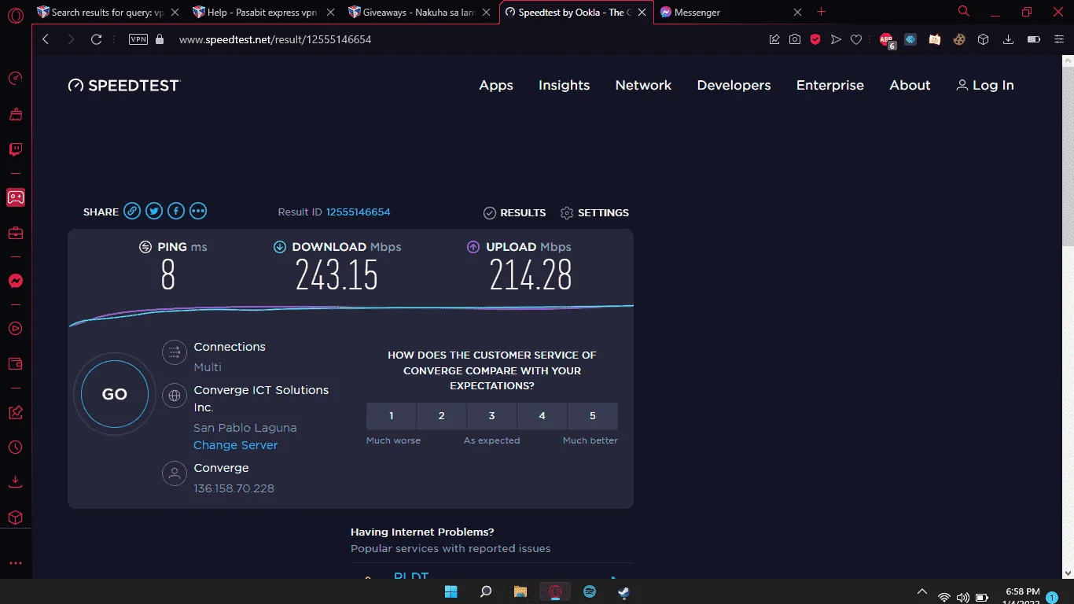Open toolbar downloads arrow icon
Image resolution: width=1074 pixels, height=604 pixels.
(x=1010, y=39)
